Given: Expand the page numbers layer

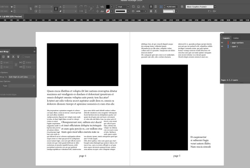Looking at the screenshot, I should coord(231,43).
